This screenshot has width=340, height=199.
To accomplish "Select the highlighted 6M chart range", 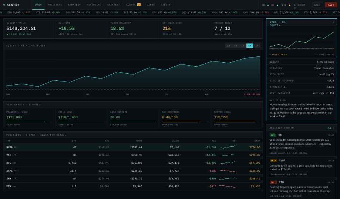I will 250,46.
